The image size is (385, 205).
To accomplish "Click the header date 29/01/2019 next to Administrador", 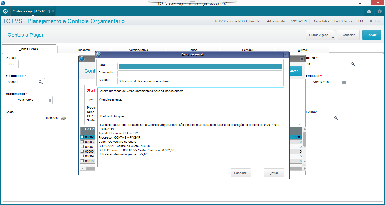I will pyautogui.click(x=299, y=21).
